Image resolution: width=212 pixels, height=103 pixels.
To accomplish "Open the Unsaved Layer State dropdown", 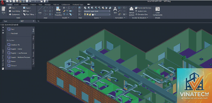I will click(97, 11).
